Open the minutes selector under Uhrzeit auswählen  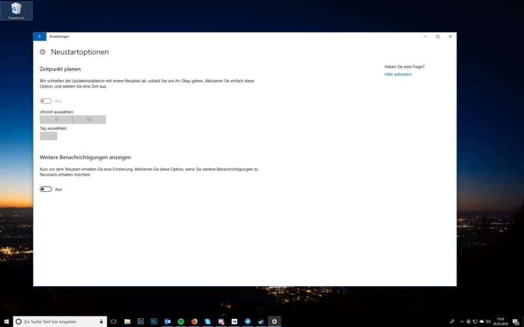pyautogui.click(x=89, y=119)
